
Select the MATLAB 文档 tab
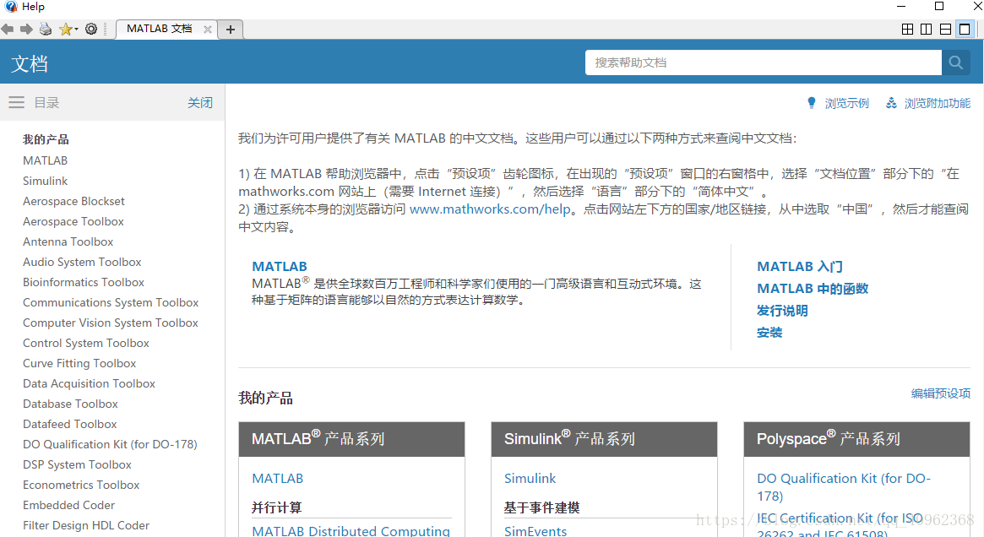159,29
